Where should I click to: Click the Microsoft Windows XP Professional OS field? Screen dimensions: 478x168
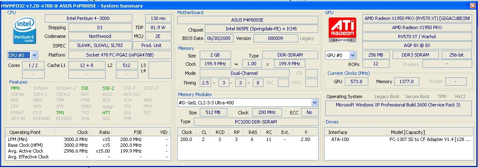point(398,109)
